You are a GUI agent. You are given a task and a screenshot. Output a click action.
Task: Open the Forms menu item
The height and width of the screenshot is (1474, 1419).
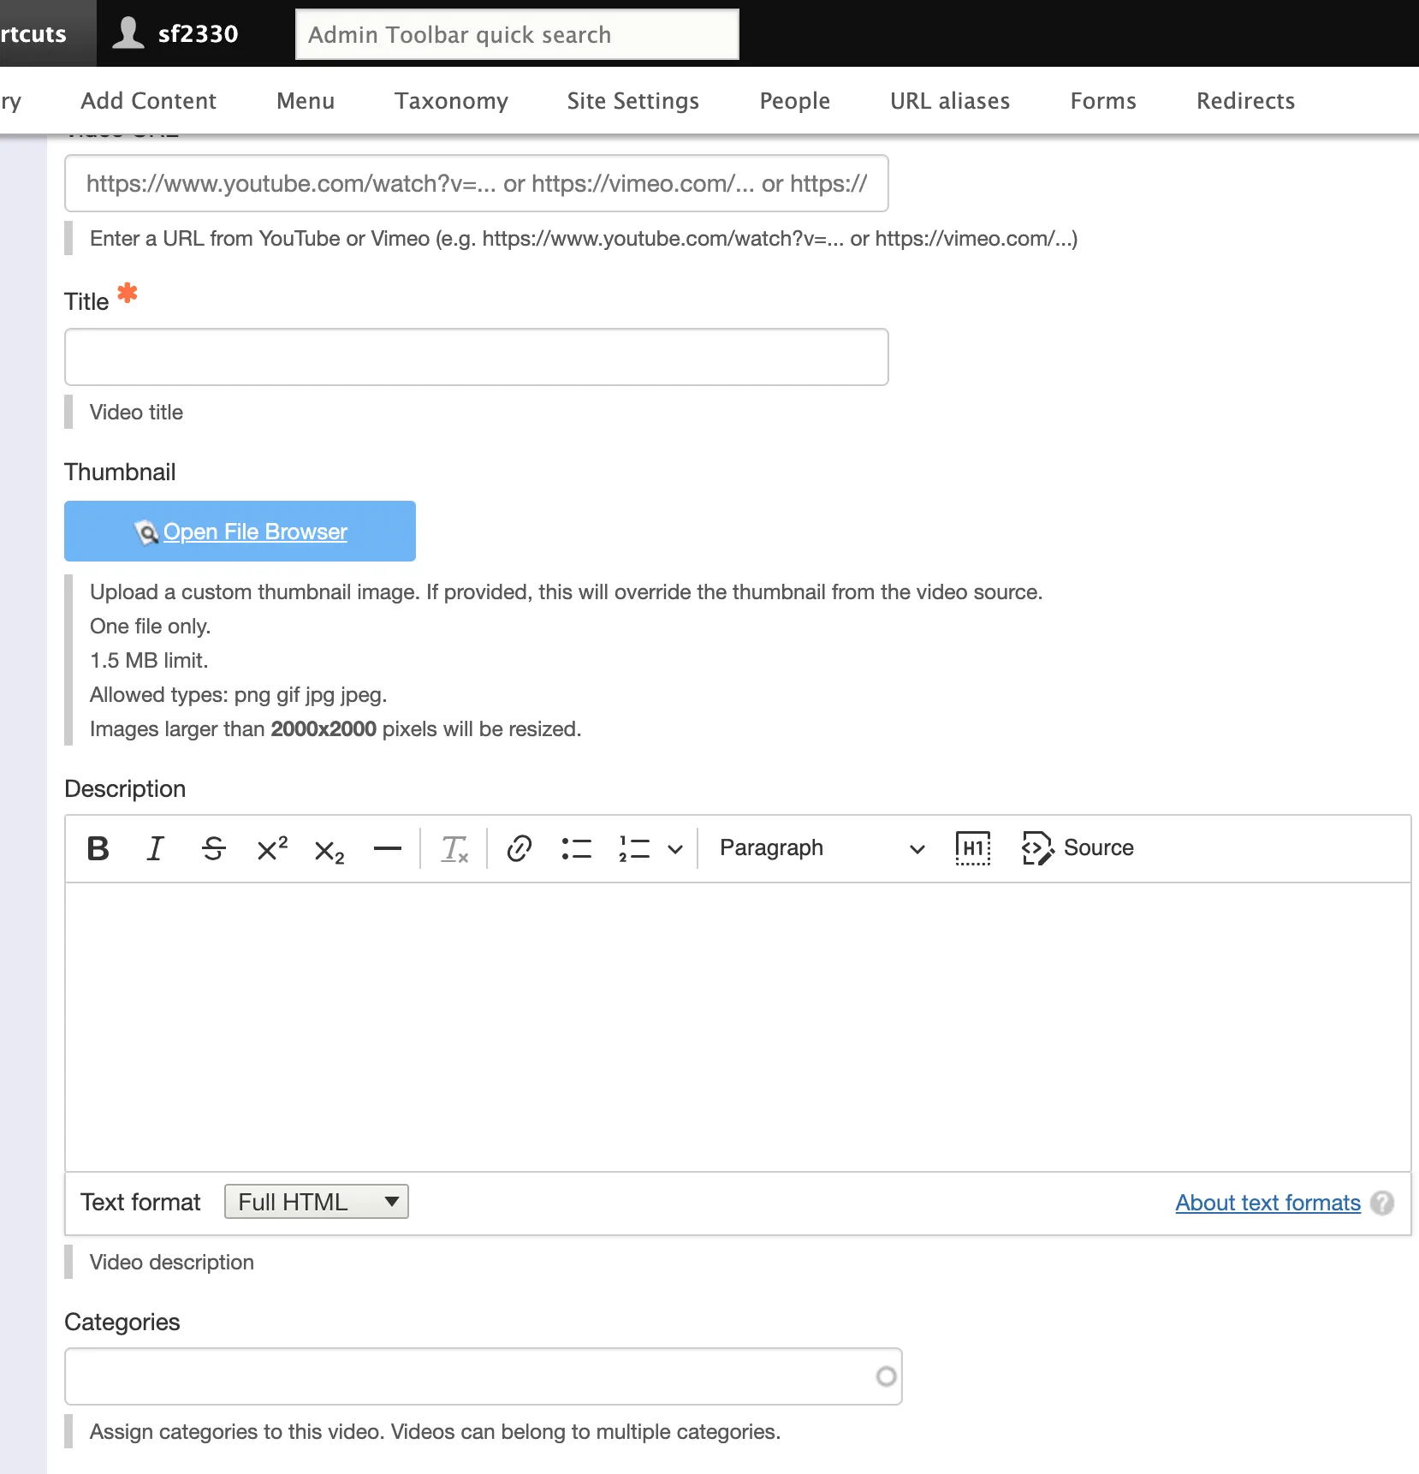coord(1103,101)
